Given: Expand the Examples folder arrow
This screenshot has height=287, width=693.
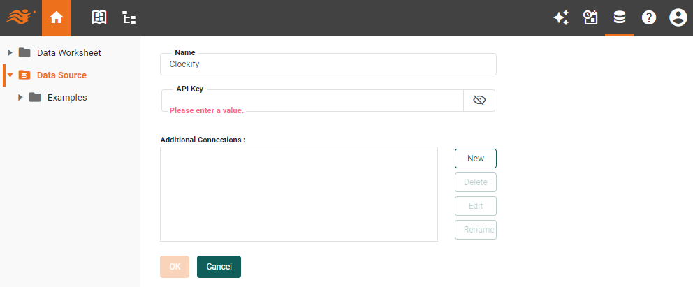Looking at the screenshot, I should (21, 97).
